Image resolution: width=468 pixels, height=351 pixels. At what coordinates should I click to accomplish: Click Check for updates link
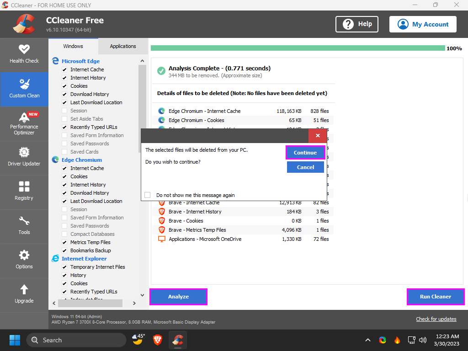pyautogui.click(x=436, y=319)
